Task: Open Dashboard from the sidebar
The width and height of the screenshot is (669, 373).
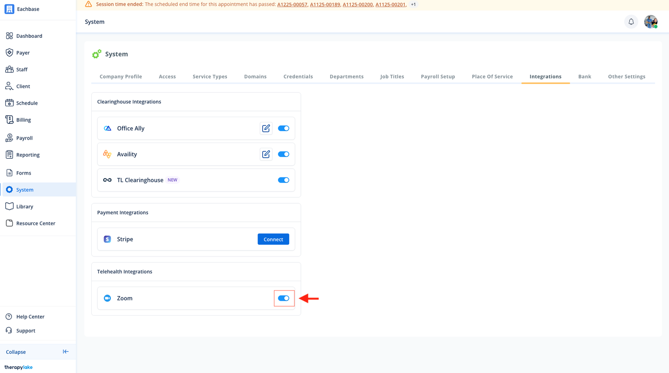Action: (29, 36)
